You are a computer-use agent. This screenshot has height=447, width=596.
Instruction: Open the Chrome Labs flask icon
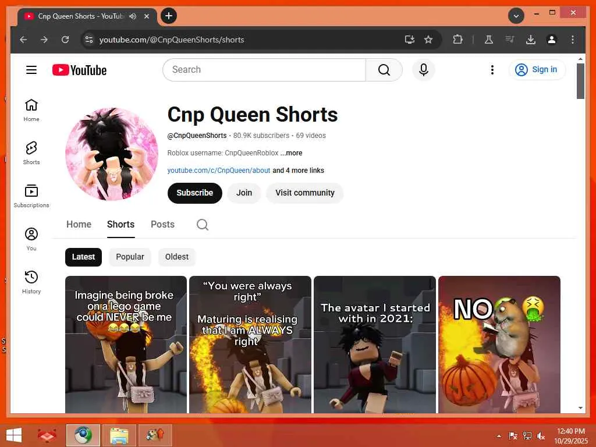(489, 40)
